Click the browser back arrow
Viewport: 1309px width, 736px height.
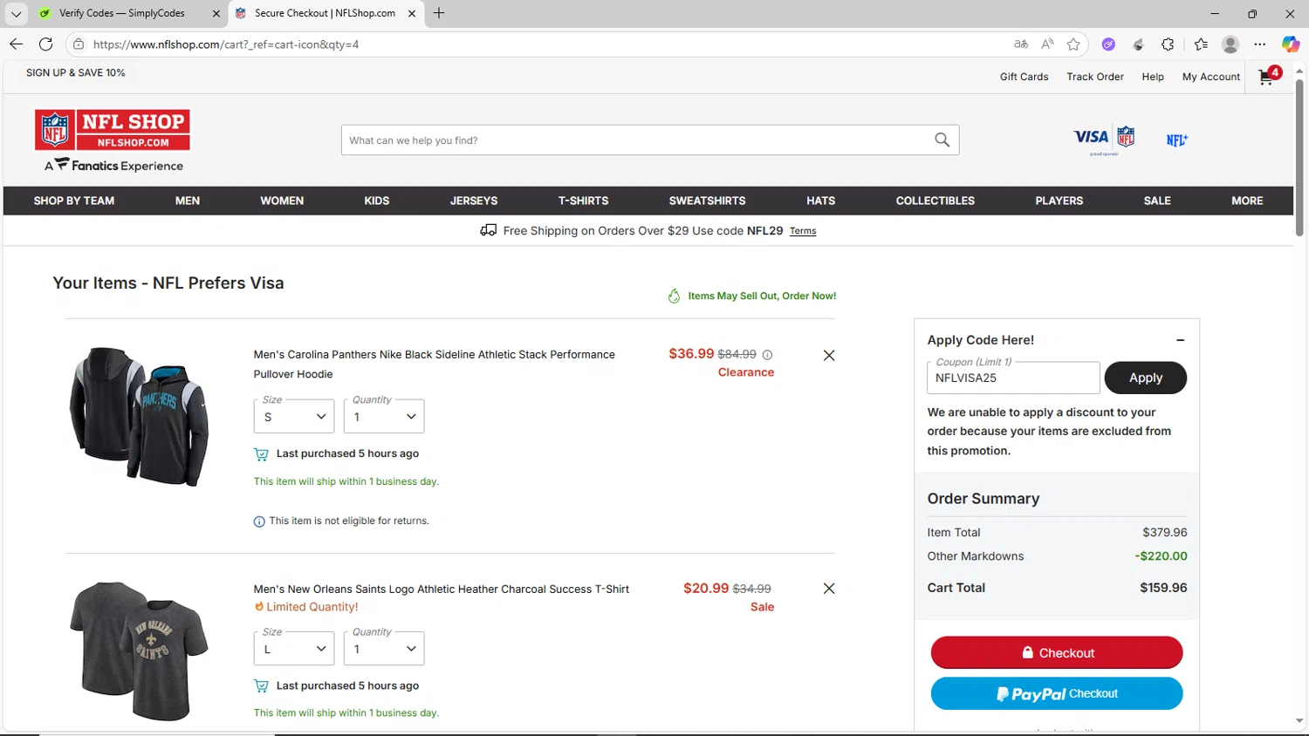[x=16, y=44]
